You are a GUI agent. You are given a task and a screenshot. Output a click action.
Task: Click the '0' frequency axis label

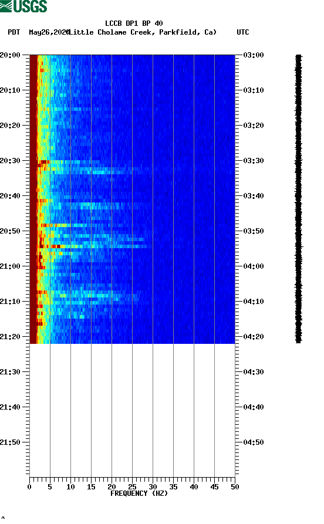tap(29, 487)
